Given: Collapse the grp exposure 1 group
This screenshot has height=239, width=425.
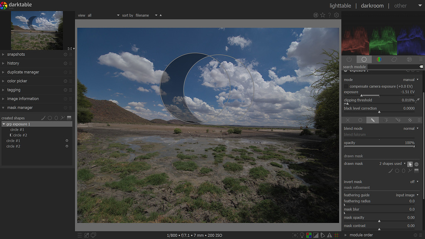Looking at the screenshot, I should pyautogui.click(x=4, y=124).
